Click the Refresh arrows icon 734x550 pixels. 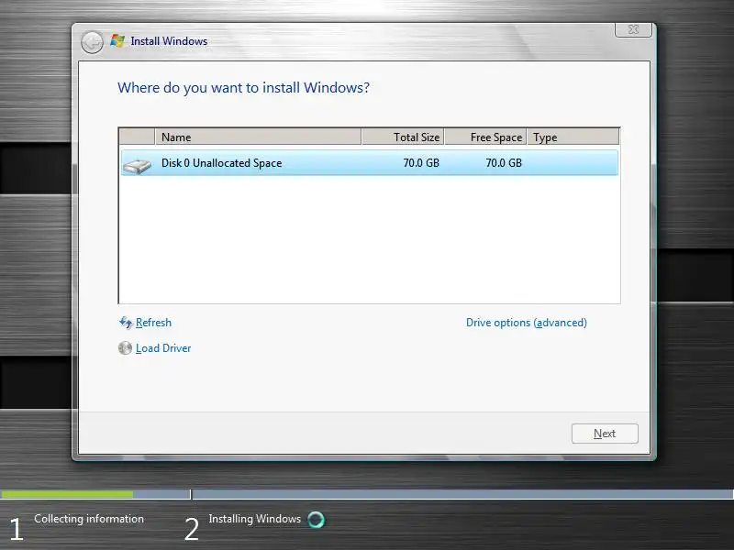[126, 323]
